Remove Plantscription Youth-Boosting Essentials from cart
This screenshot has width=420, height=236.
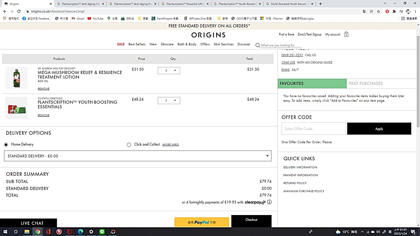pos(43,115)
